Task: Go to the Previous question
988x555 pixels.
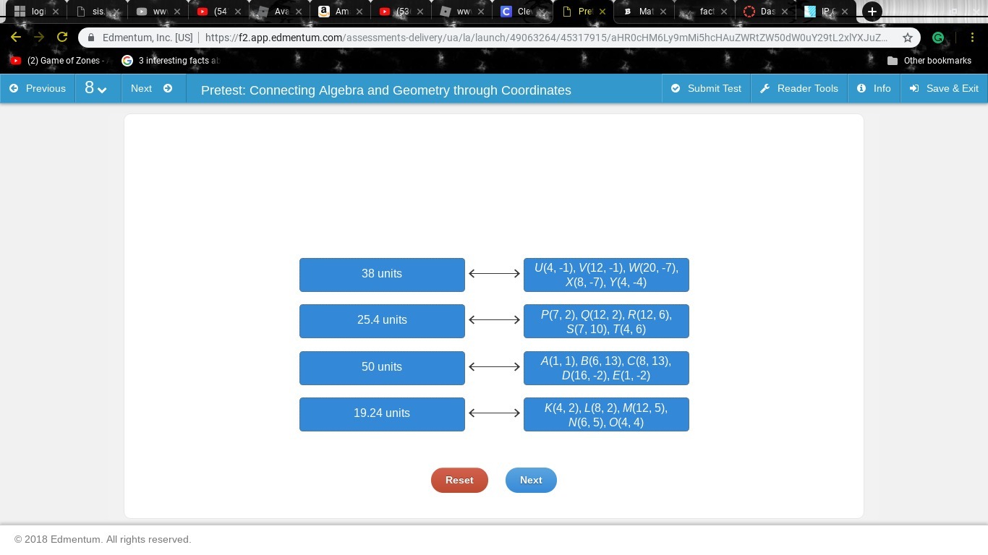Action: click(38, 88)
